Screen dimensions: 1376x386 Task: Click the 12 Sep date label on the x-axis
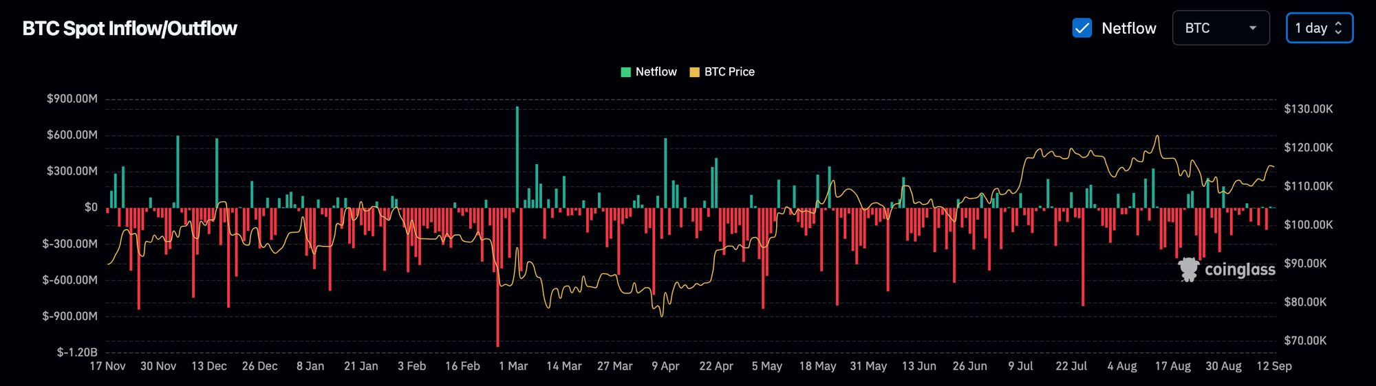click(1273, 366)
